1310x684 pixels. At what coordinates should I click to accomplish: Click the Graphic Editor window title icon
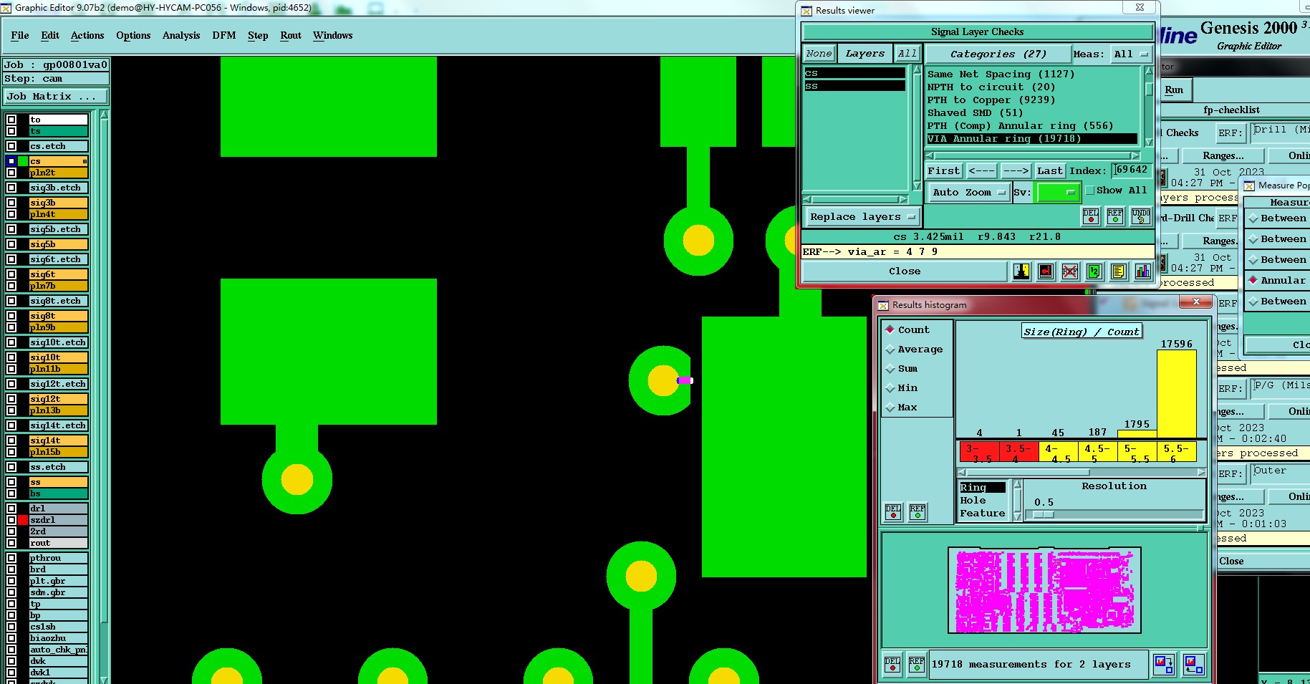6,8
